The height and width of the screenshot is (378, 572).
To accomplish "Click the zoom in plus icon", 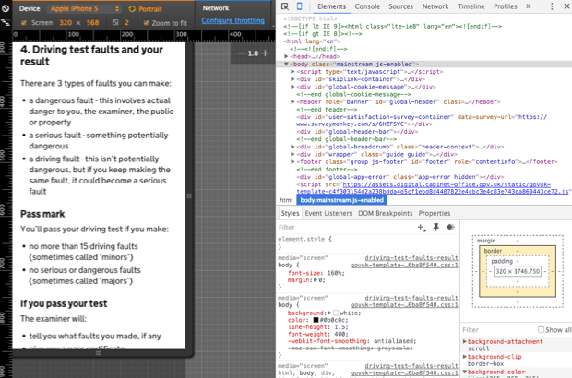I will tap(265, 53).
